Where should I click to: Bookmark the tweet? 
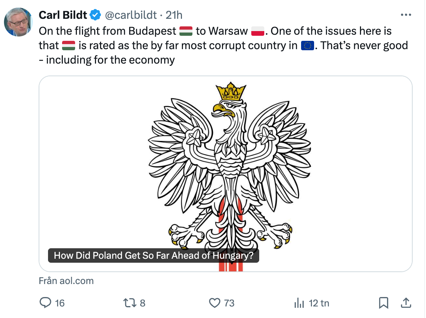383,302
